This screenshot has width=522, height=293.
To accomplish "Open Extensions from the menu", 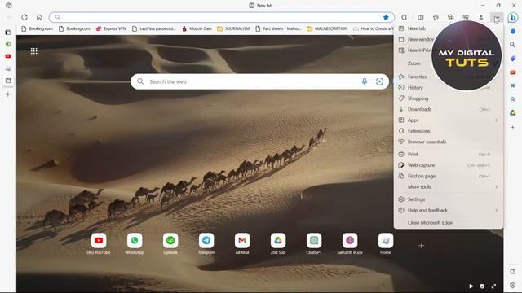I will [449, 131].
